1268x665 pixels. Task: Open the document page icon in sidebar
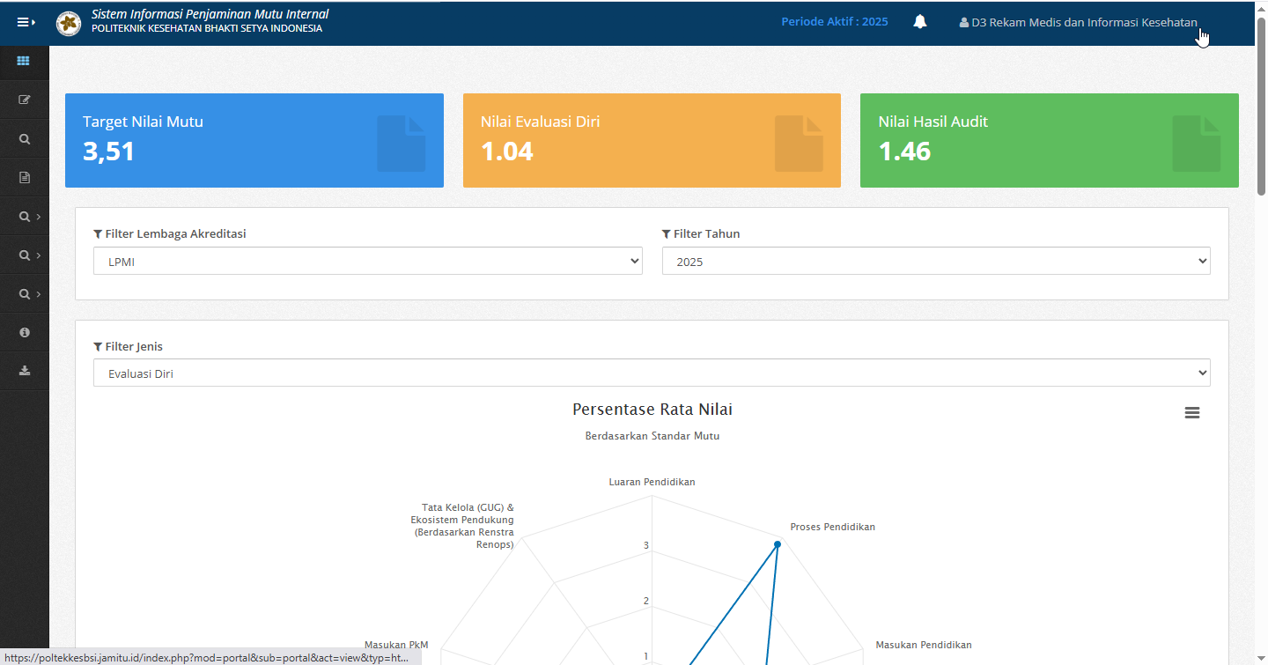24,177
